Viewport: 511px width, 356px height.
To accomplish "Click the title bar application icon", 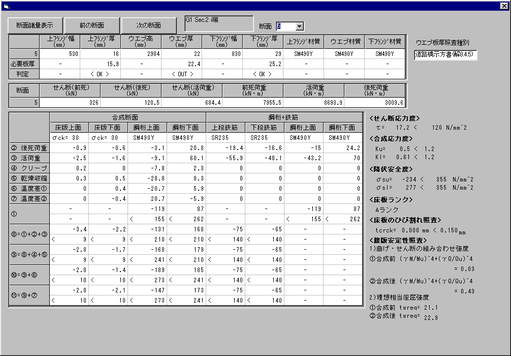I will pos(7,6).
